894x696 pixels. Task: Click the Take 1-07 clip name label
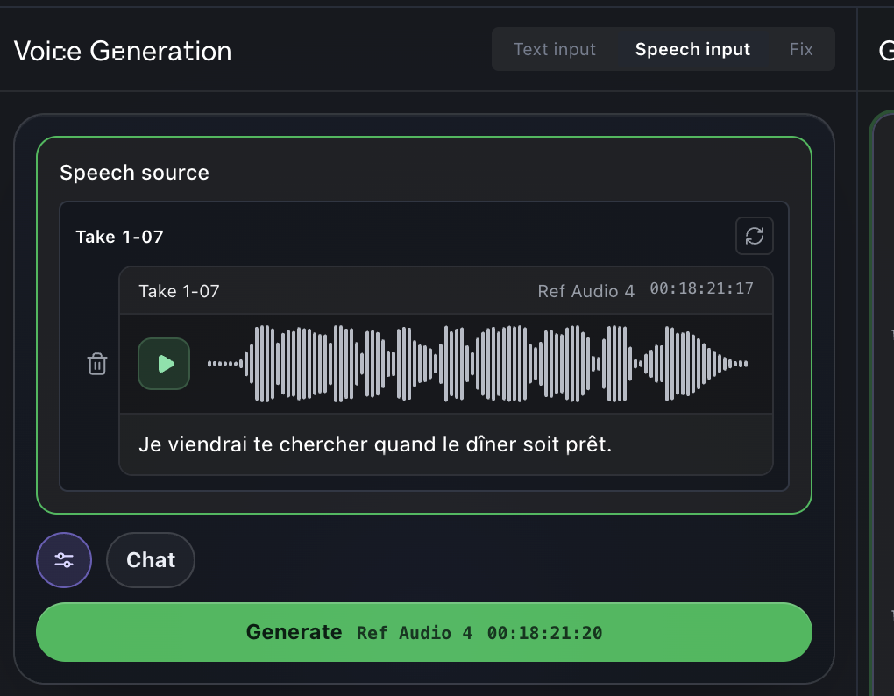(179, 291)
